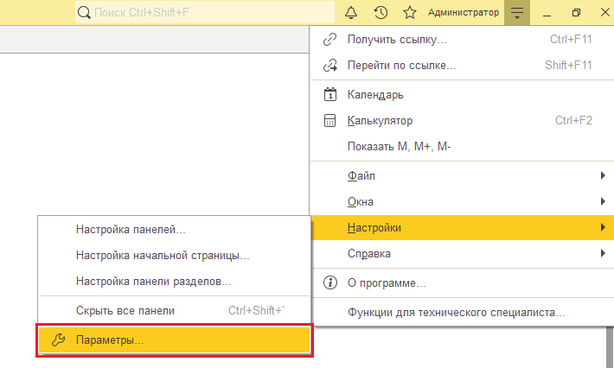Viewport: 614px width, 368px height.
Task: Open the history clock icon
Action: tap(381, 12)
